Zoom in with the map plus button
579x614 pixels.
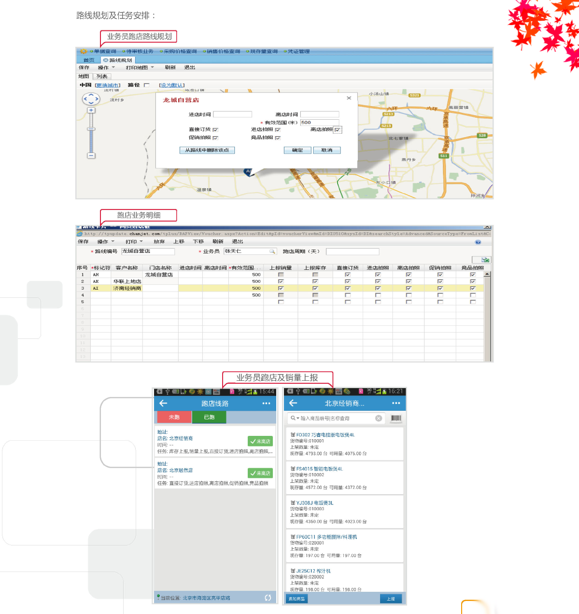click(91, 111)
